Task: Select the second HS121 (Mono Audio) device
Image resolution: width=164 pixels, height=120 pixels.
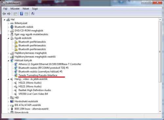Action: coord(30,86)
